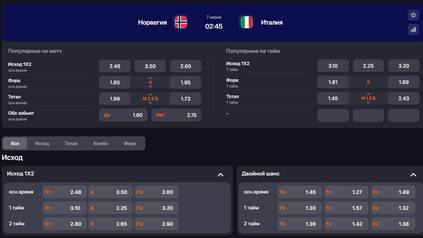423x238 pixels.
Task: Add match to favorites with star icon
Action: point(413,15)
